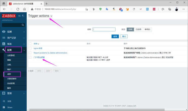Check the box for nginx-自愈 action
188x111 pixels.
coord(30,48)
